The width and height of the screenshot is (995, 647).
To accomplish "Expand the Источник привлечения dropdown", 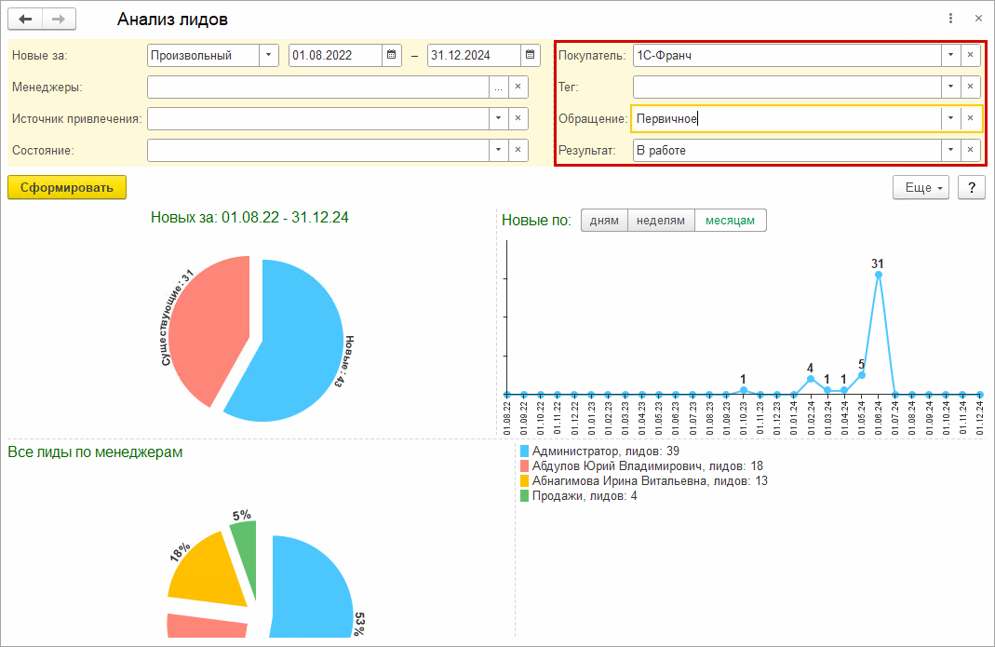I will pos(498,119).
